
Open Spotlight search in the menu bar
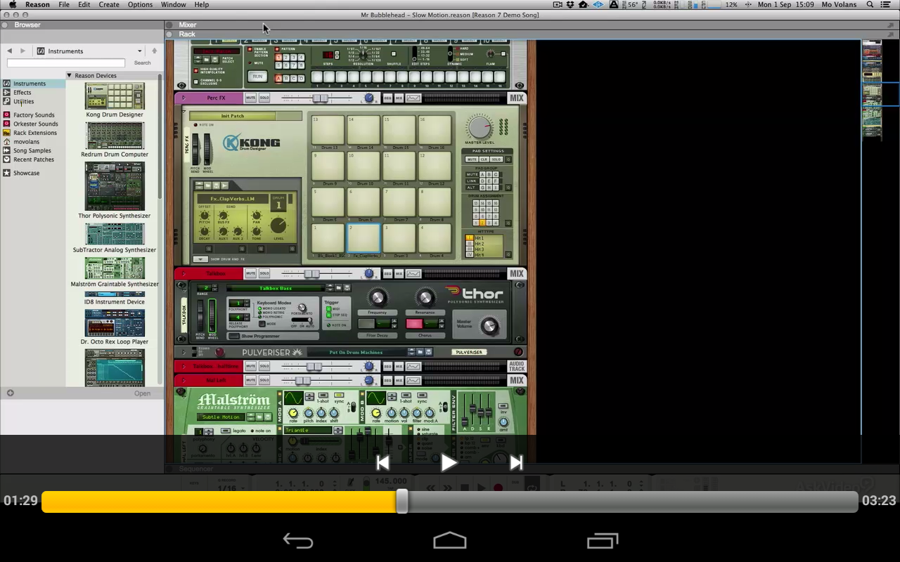pyautogui.click(x=870, y=4)
